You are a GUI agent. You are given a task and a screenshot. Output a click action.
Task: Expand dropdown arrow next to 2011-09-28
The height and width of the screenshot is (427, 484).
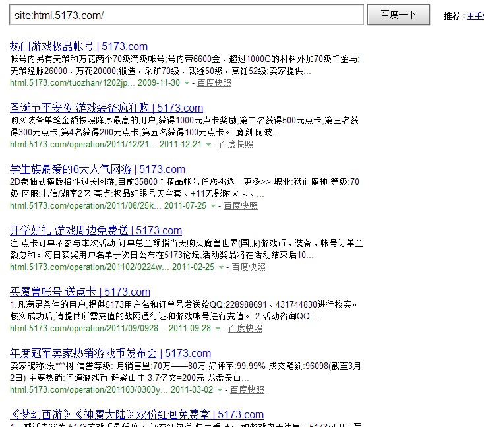click(x=218, y=329)
